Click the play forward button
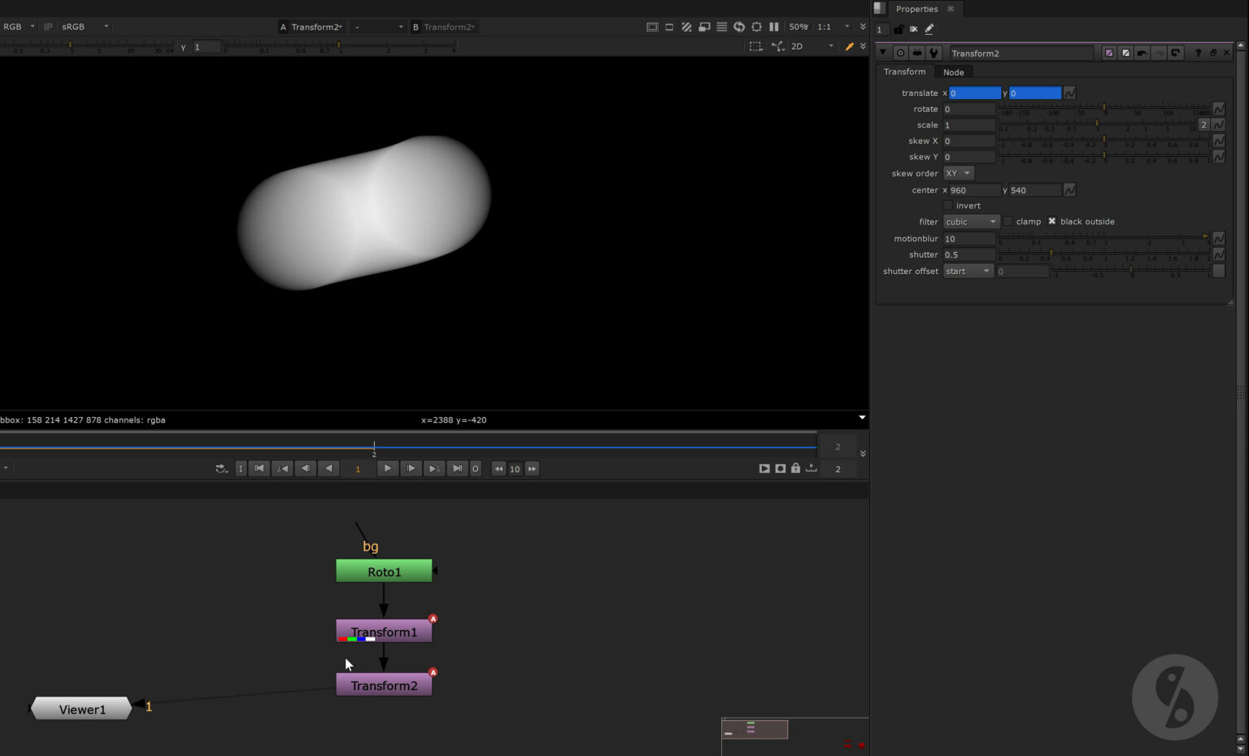 coord(388,468)
